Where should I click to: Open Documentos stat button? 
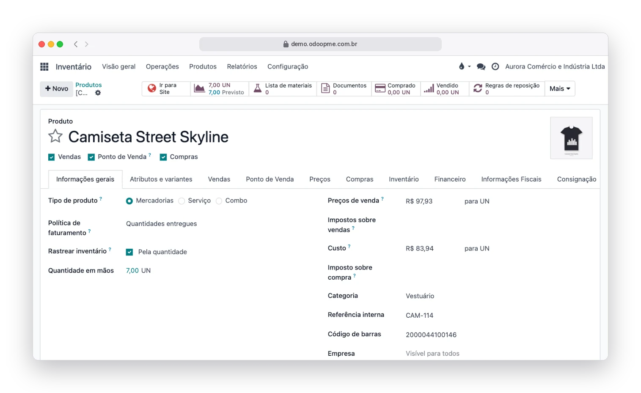(x=344, y=88)
